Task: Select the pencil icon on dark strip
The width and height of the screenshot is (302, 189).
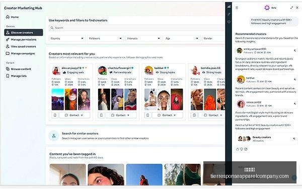Action: click(229, 14)
